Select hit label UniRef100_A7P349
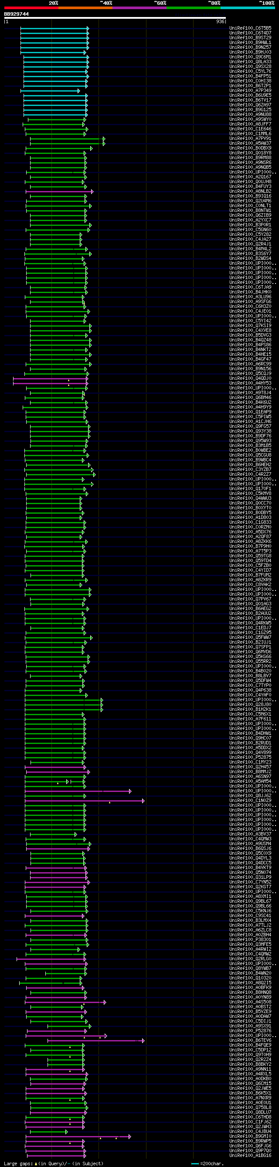279x1167 pixels. coord(251,91)
